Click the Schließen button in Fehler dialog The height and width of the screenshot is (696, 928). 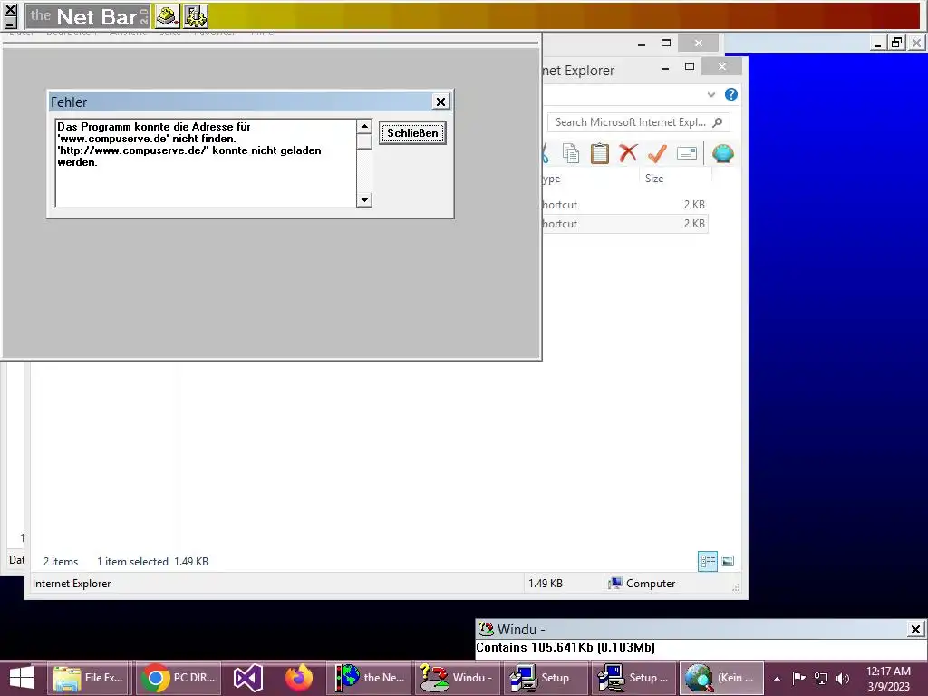pyautogui.click(x=412, y=133)
